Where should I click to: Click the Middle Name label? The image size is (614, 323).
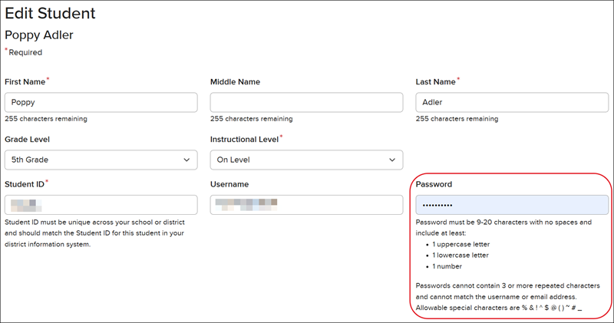[235, 81]
